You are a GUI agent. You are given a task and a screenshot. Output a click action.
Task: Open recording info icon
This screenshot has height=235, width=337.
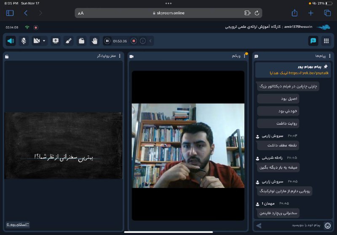(x=143, y=41)
